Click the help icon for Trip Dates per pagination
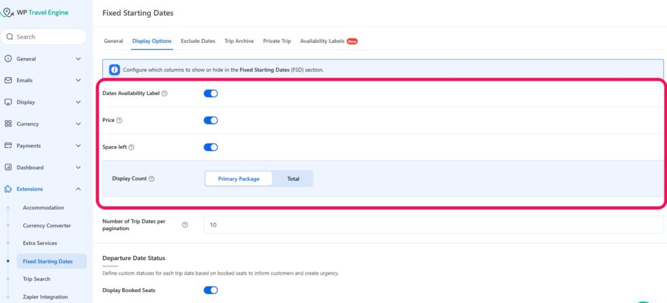The image size is (667, 303). (185, 225)
